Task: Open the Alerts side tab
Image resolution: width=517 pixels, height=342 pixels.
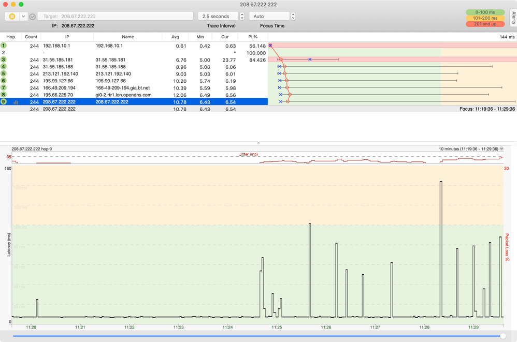Action: 513,17
